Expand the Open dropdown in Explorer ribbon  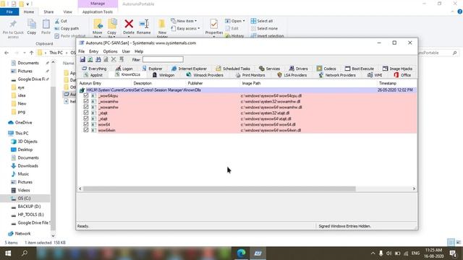pos(235,21)
